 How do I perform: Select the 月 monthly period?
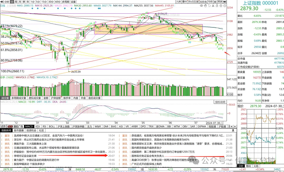tap(20, 2)
